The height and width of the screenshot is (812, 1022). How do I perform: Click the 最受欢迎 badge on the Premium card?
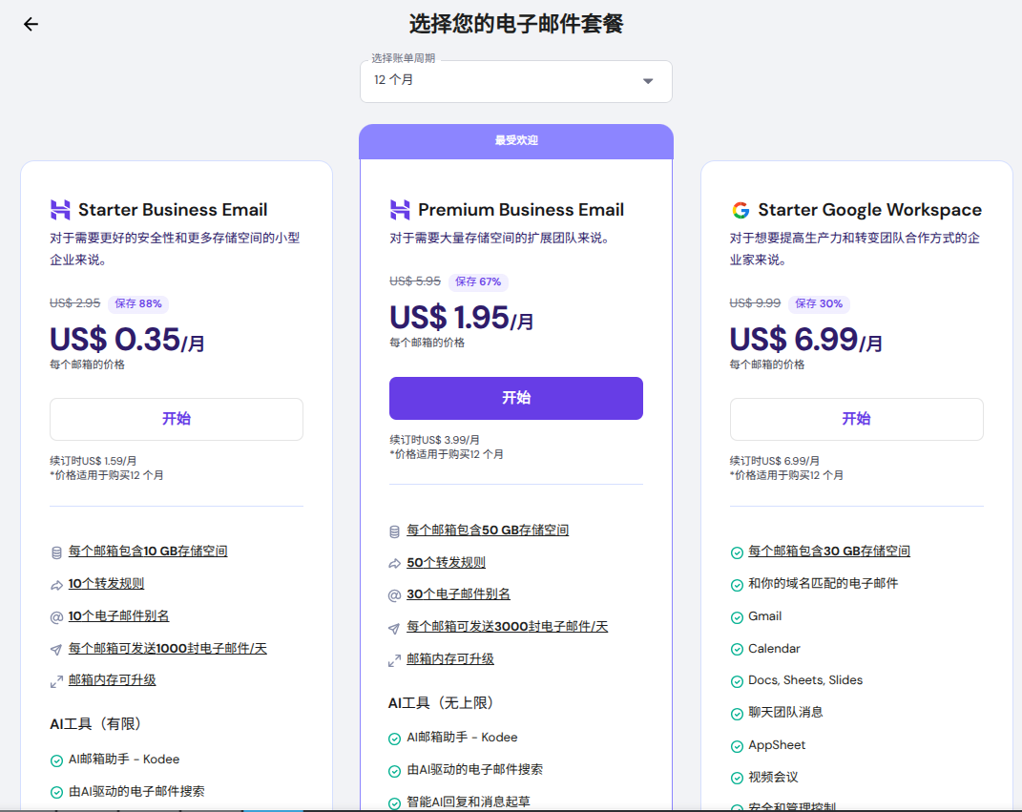pos(515,138)
